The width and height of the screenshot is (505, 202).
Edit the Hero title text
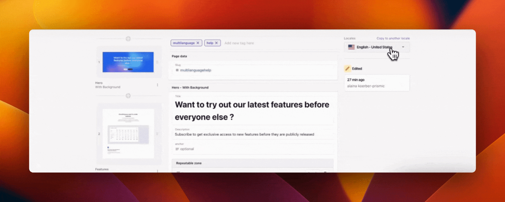(252, 111)
